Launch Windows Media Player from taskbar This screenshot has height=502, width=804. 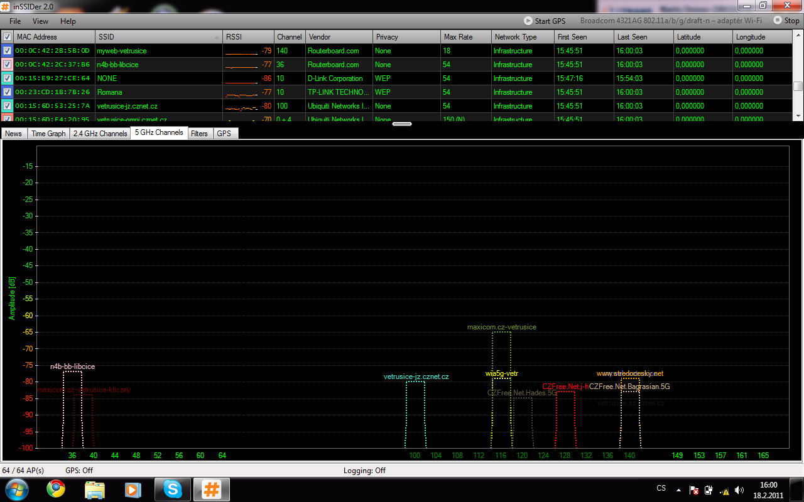[x=133, y=489]
